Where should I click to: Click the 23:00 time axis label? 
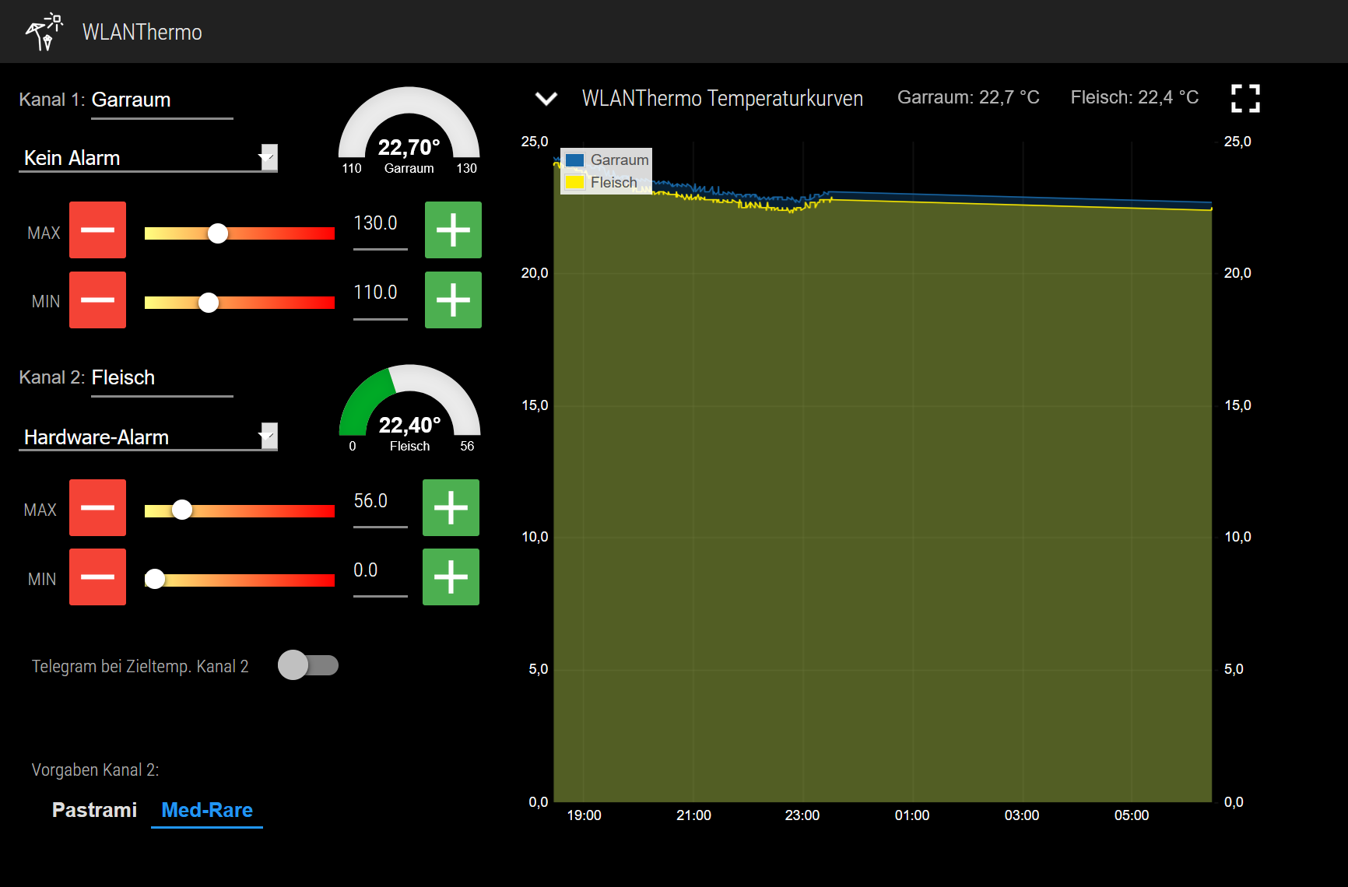pos(802,815)
